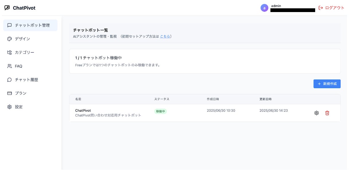
Task: Delete the ChatPivot chatbot via trash icon
Action: (327, 113)
